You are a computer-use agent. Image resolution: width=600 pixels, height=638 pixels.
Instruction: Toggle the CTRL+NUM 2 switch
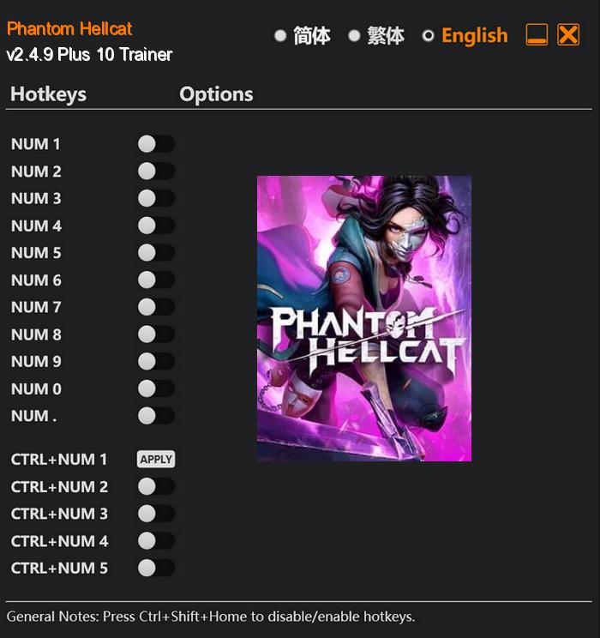156,486
